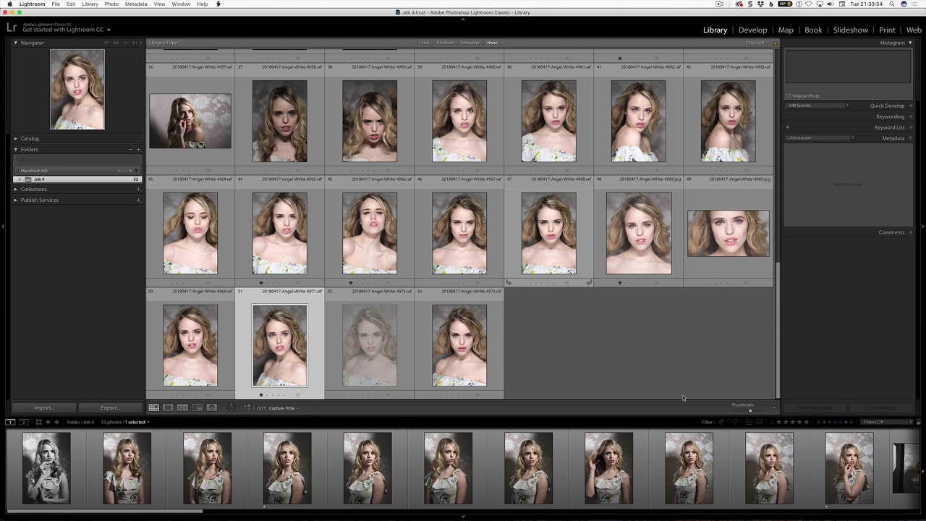926x521 pixels.
Task: Adjust the Thumbnails size slider
Action: (x=750, y=410)
